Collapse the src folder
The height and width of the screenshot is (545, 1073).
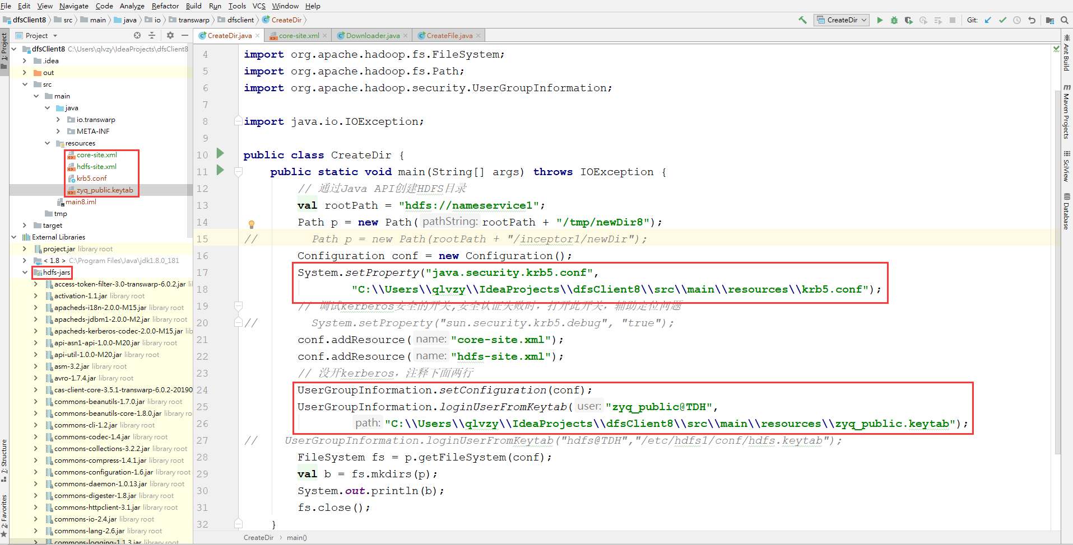(x=25, y=84)
